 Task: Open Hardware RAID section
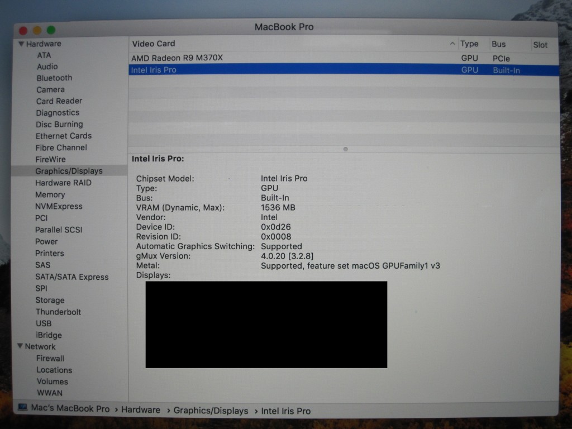click(63, 183)
